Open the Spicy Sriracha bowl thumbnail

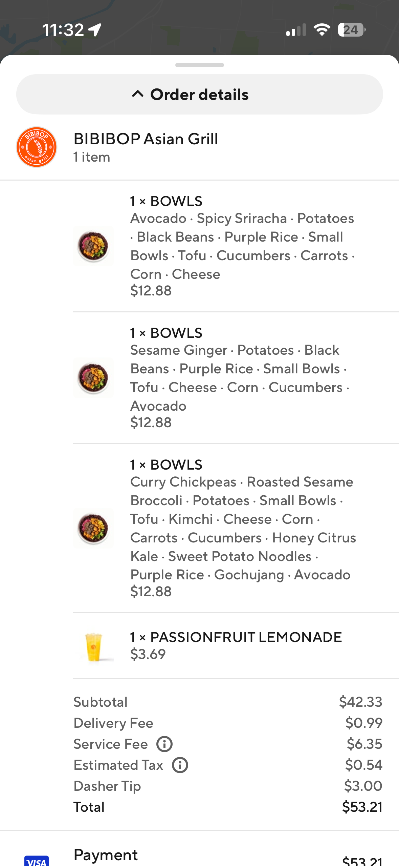click(93, 246)
